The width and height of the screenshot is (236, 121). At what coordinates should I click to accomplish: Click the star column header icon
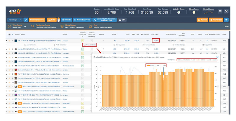(x=9, y=35)
